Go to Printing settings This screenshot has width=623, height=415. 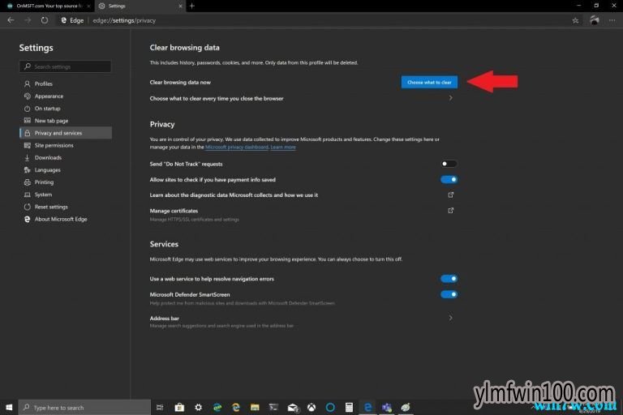pyautogui.click(x=66, y=182)
